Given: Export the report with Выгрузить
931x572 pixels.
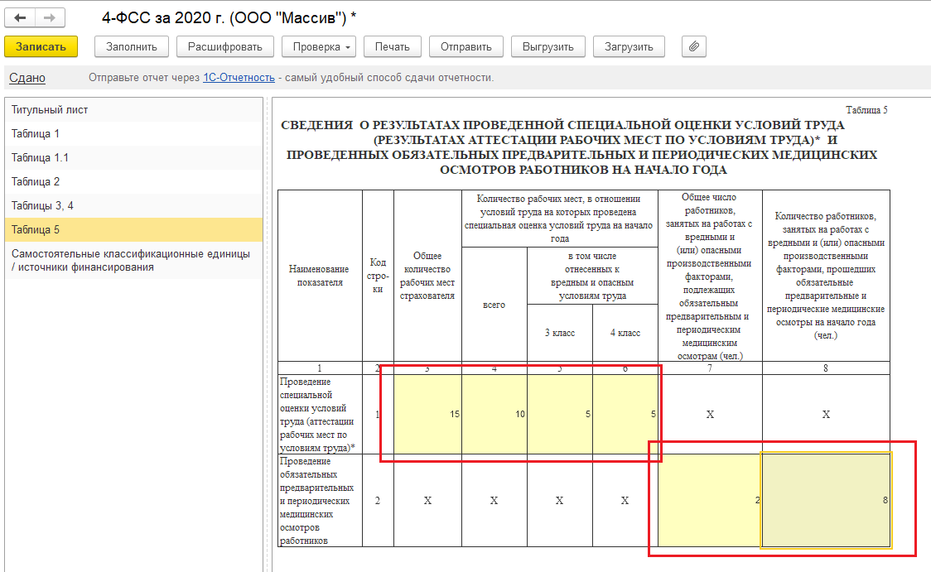Looking at the screenshot, I should coord(548,46).
